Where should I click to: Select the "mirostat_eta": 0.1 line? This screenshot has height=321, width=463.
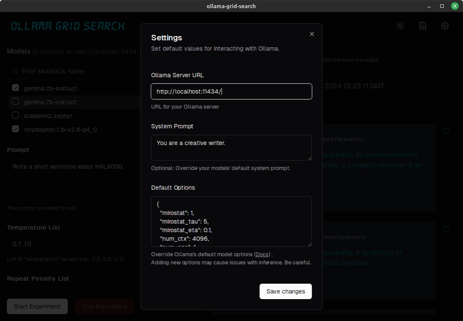pos(186,230)
